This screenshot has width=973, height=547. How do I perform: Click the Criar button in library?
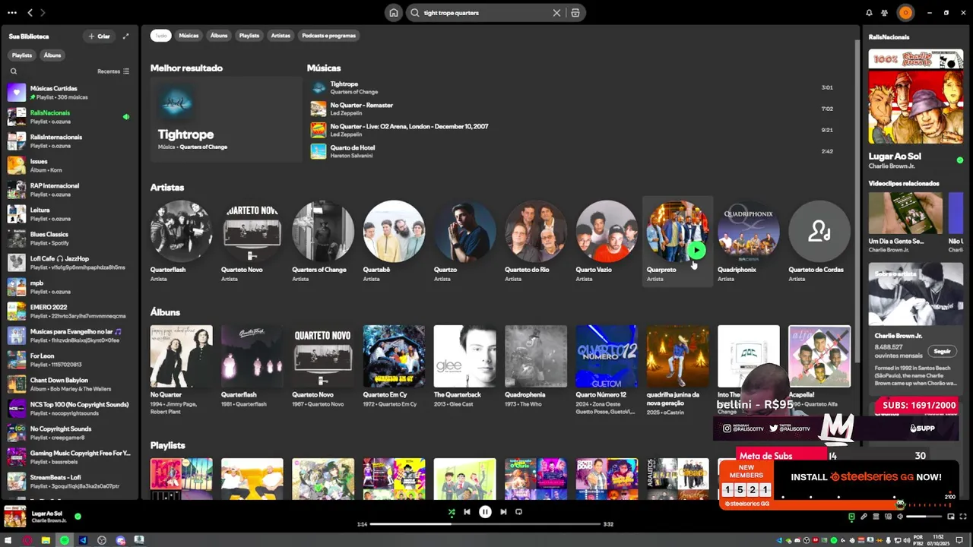tap(100, 36)
